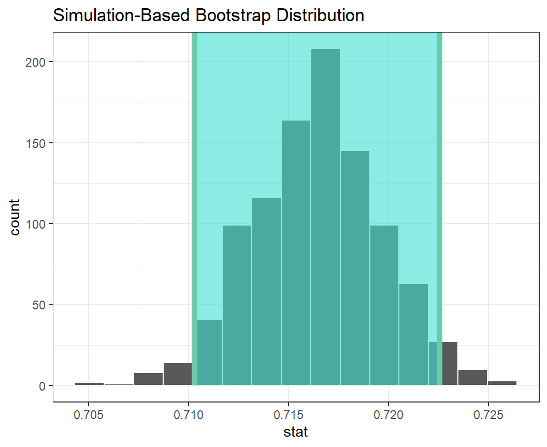Select the plot title 'Simulation-Based Bootstrap Distribution'
Image resolution: width=547 pixels, height=447 pixels.
[208, 16]
